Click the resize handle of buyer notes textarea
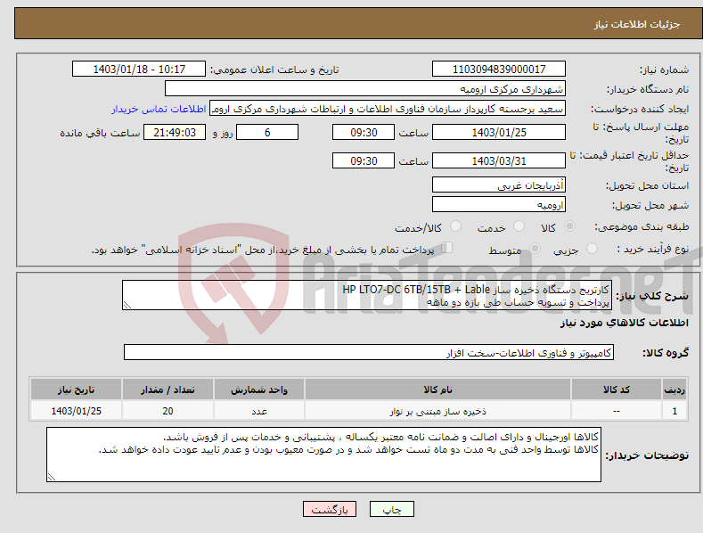The height and width of the screenshot is (533, 703). (52, 477)
